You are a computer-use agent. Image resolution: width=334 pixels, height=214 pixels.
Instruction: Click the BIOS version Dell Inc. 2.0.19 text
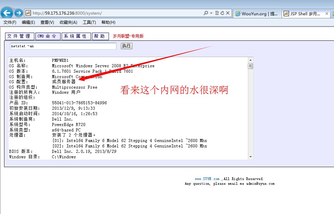pos(84,151)
